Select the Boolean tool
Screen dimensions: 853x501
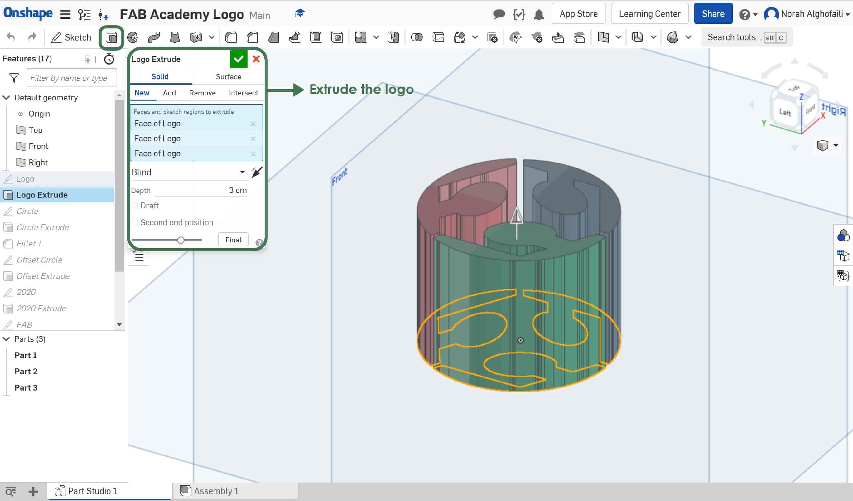tap(417, 37)
